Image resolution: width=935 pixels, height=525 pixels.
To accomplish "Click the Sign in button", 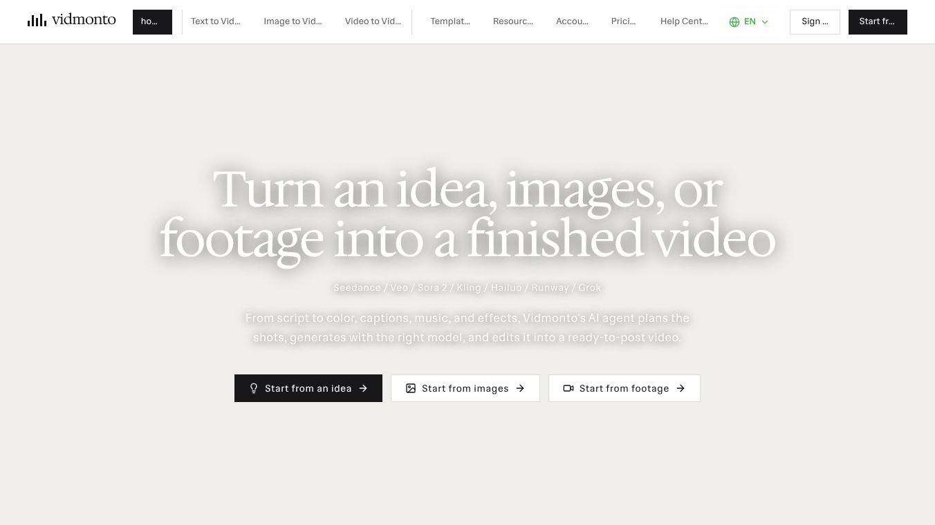I will coord(815,22).
